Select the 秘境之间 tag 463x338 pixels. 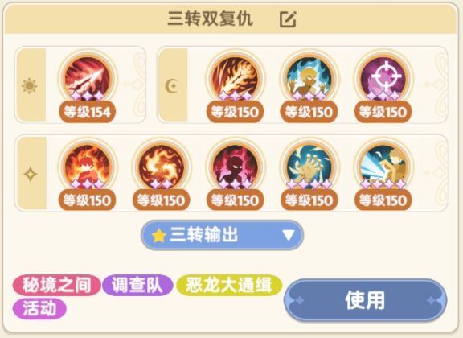[56, 286]
